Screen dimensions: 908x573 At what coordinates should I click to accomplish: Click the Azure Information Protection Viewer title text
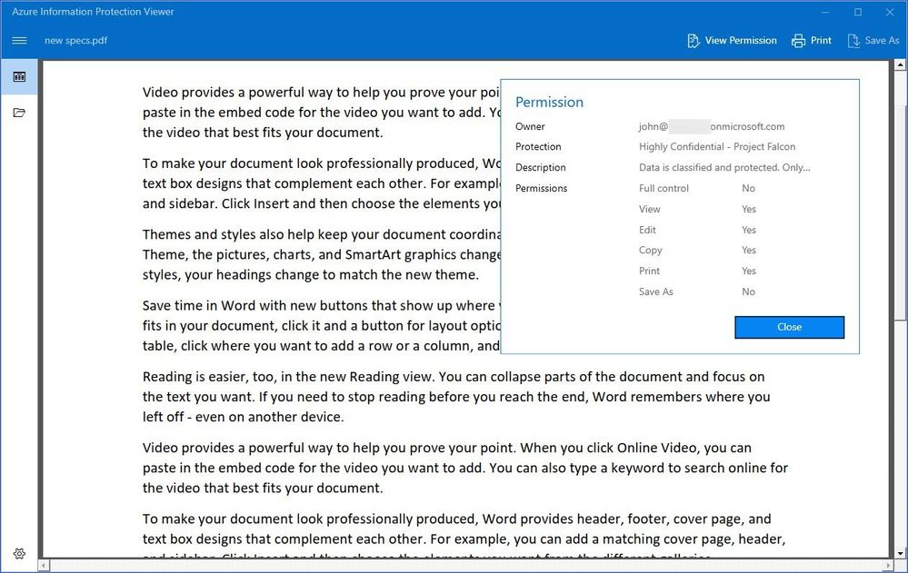coord(93,12)
